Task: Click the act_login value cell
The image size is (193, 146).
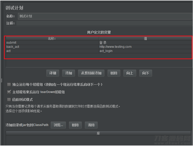Action: pyautogui.click(x=146, y=51)
